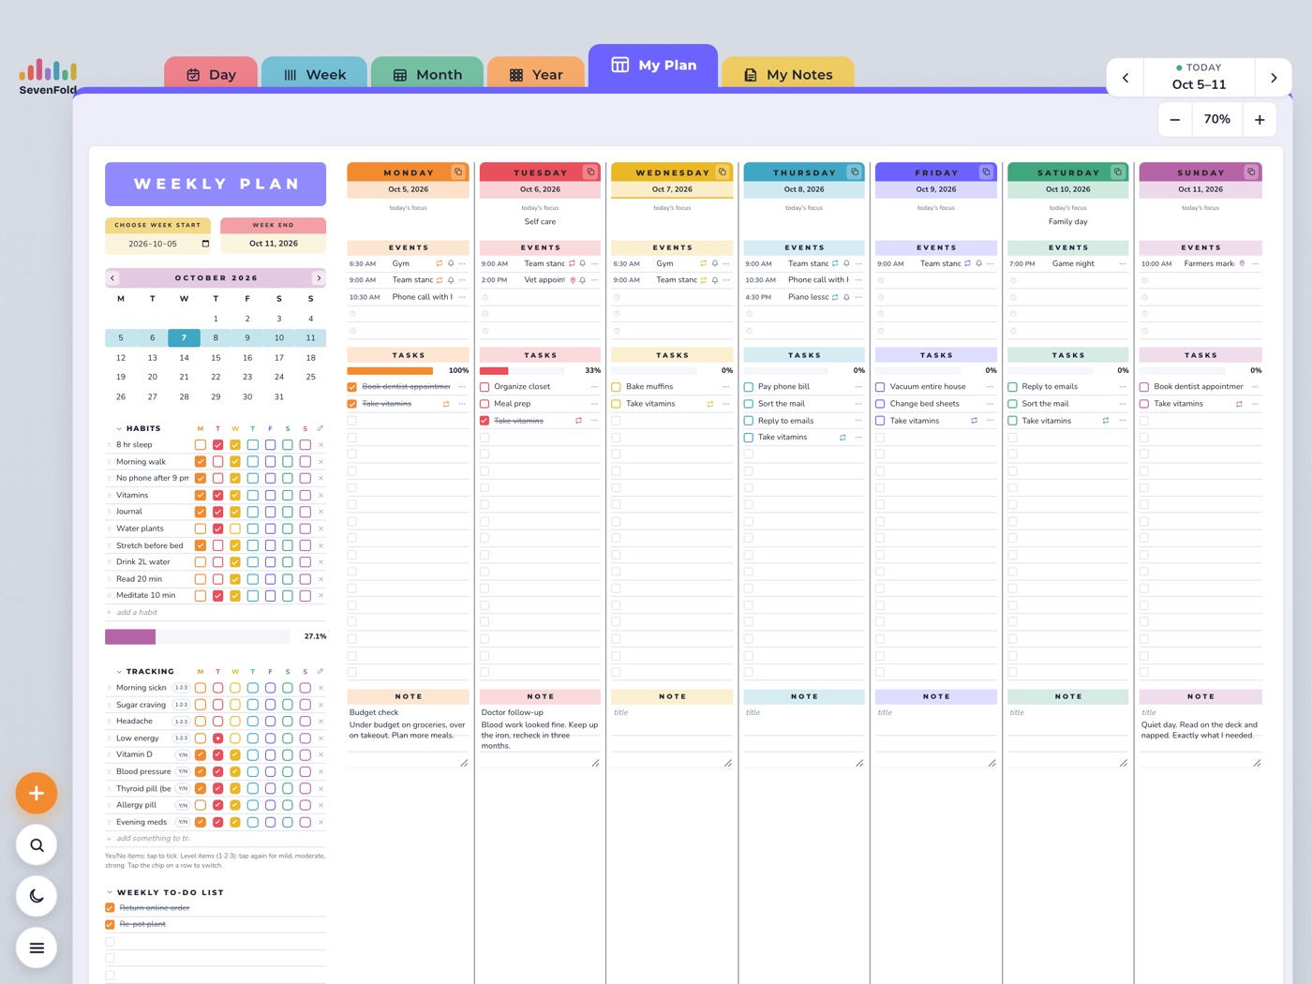The height and width of the screenshot is (984, 1312).
Task: Click the copy icon on the Tuesday header
Action: point(590,172)
